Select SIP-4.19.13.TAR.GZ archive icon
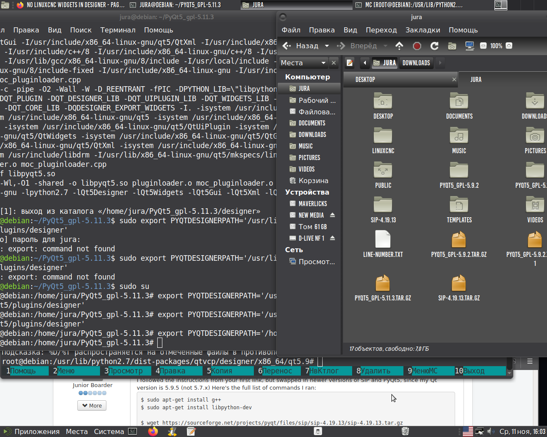547x437 pixels. coord(459,283)
